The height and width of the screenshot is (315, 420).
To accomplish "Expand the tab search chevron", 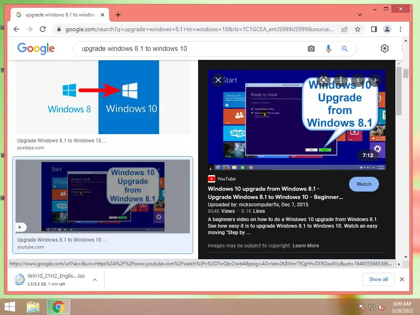I will 360,15.
